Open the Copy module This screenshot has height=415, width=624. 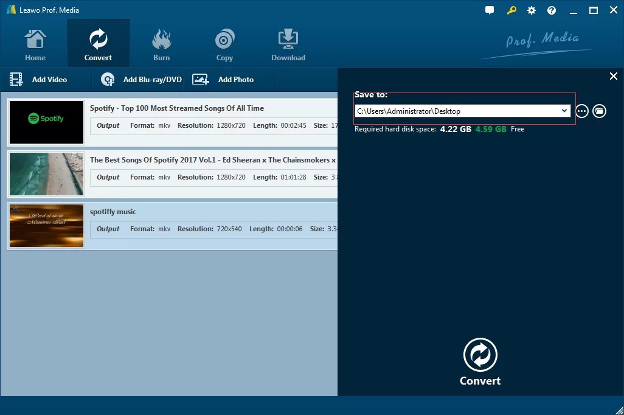coord(224,45)
